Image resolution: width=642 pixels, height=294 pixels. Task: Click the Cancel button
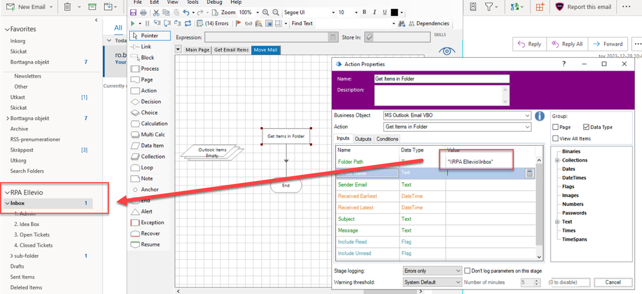point(613,282)
